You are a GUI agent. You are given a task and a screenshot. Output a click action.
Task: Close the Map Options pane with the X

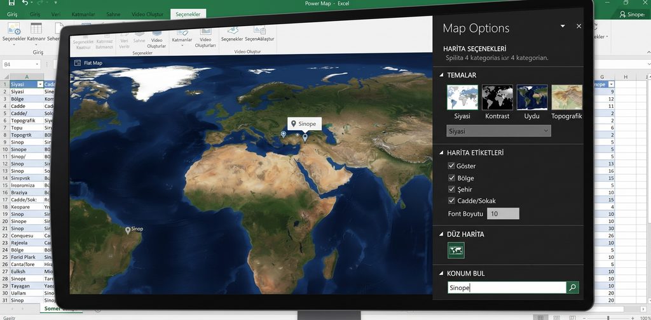coord(579,26)
